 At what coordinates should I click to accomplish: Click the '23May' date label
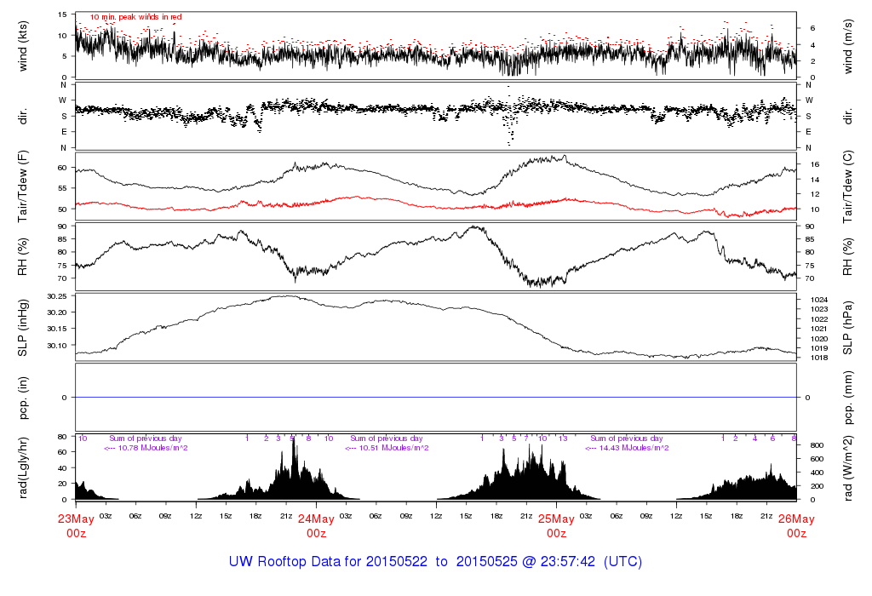(76, 519)
